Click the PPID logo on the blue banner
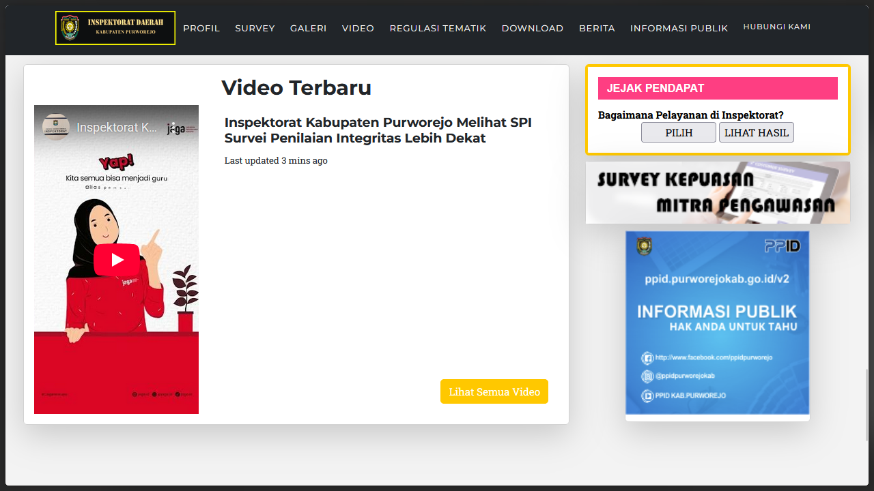 click(782, 246)
